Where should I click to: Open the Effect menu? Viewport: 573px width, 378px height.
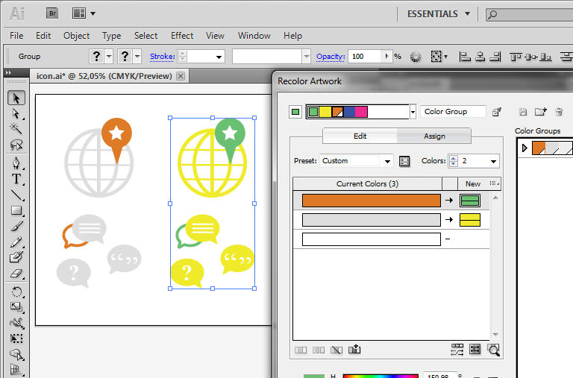(182, 36)
